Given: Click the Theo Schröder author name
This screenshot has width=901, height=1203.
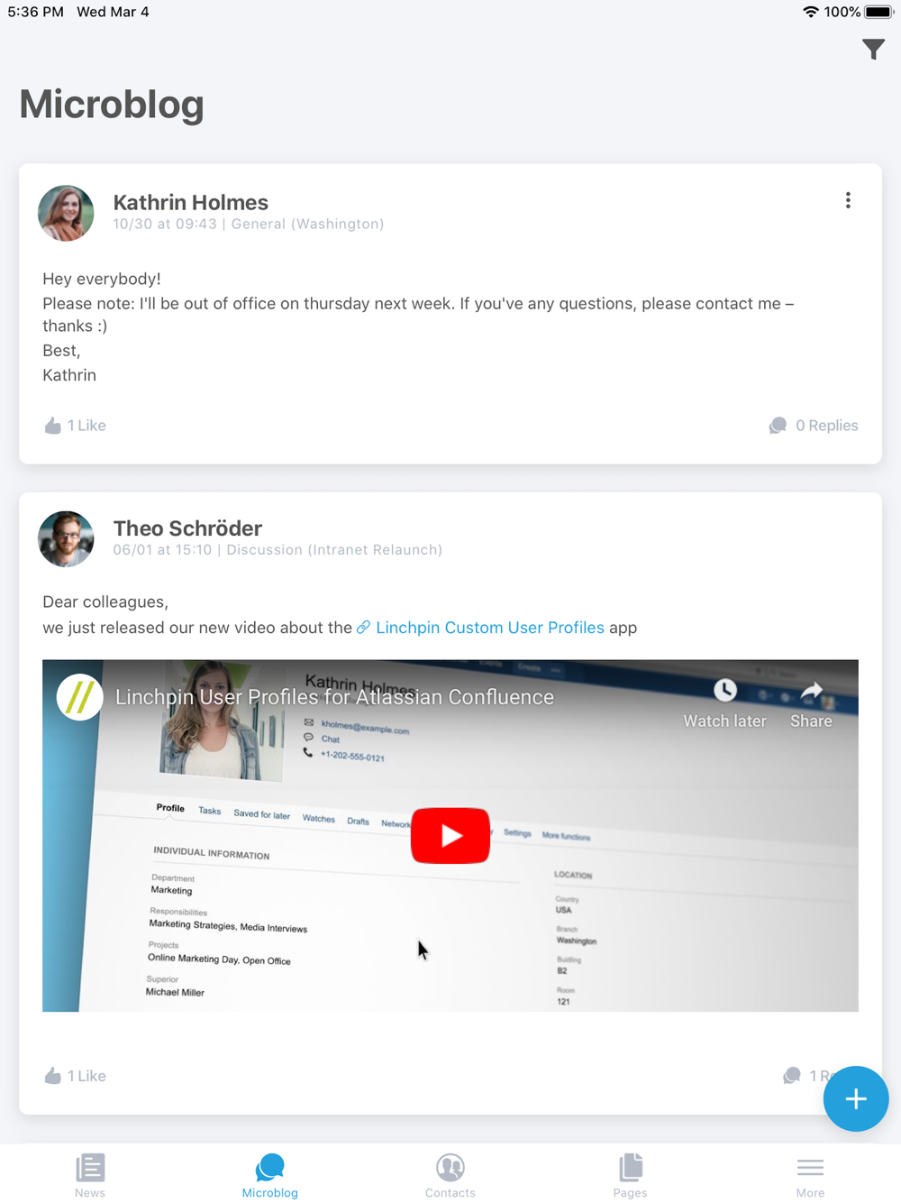Looking at the screenshot, I should [187, 528].
